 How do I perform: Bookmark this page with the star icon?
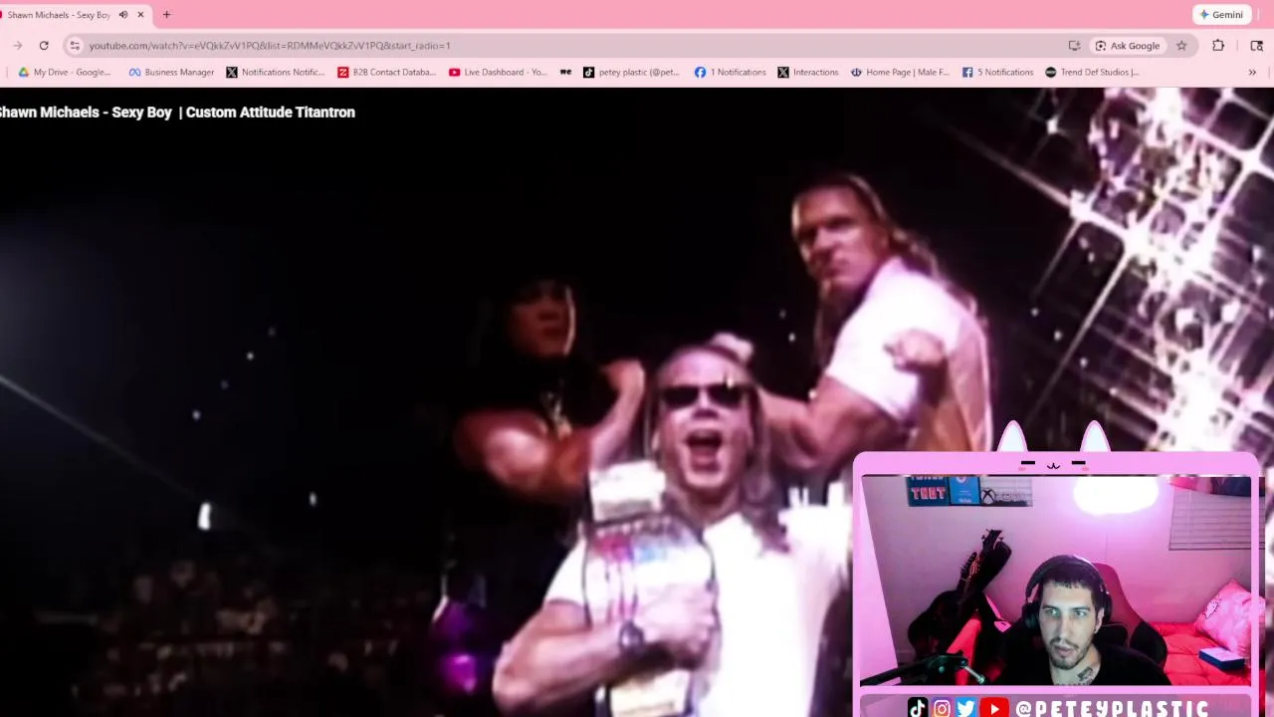pos(1181,46)
